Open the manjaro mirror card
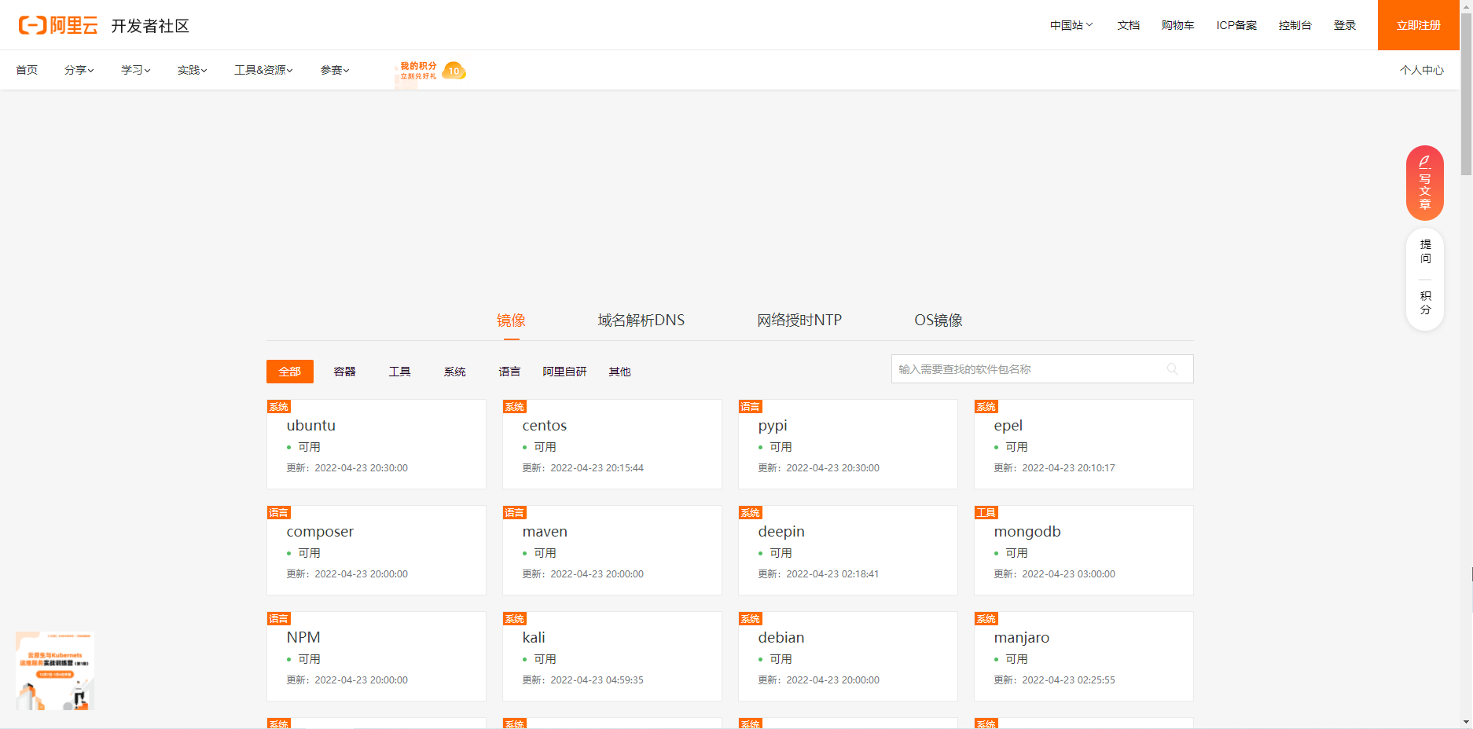 pos(1084,657)
